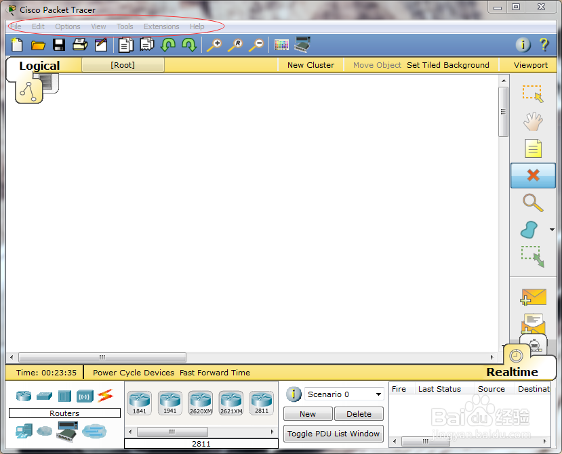Click the Copy icon in toolbar
This screenshot has width=562, height=454.
126,45
